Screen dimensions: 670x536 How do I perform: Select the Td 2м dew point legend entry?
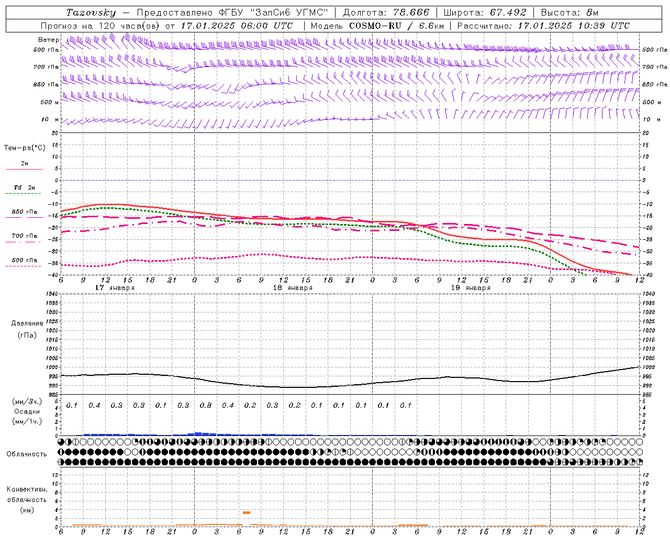[x=25, y=187]
